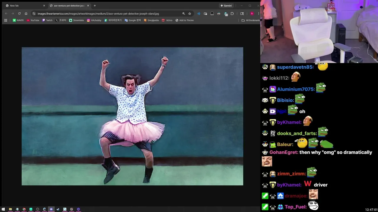The image size is (378, 212).
Task: Click username Bibisio in chat
Action: (285, 100)
